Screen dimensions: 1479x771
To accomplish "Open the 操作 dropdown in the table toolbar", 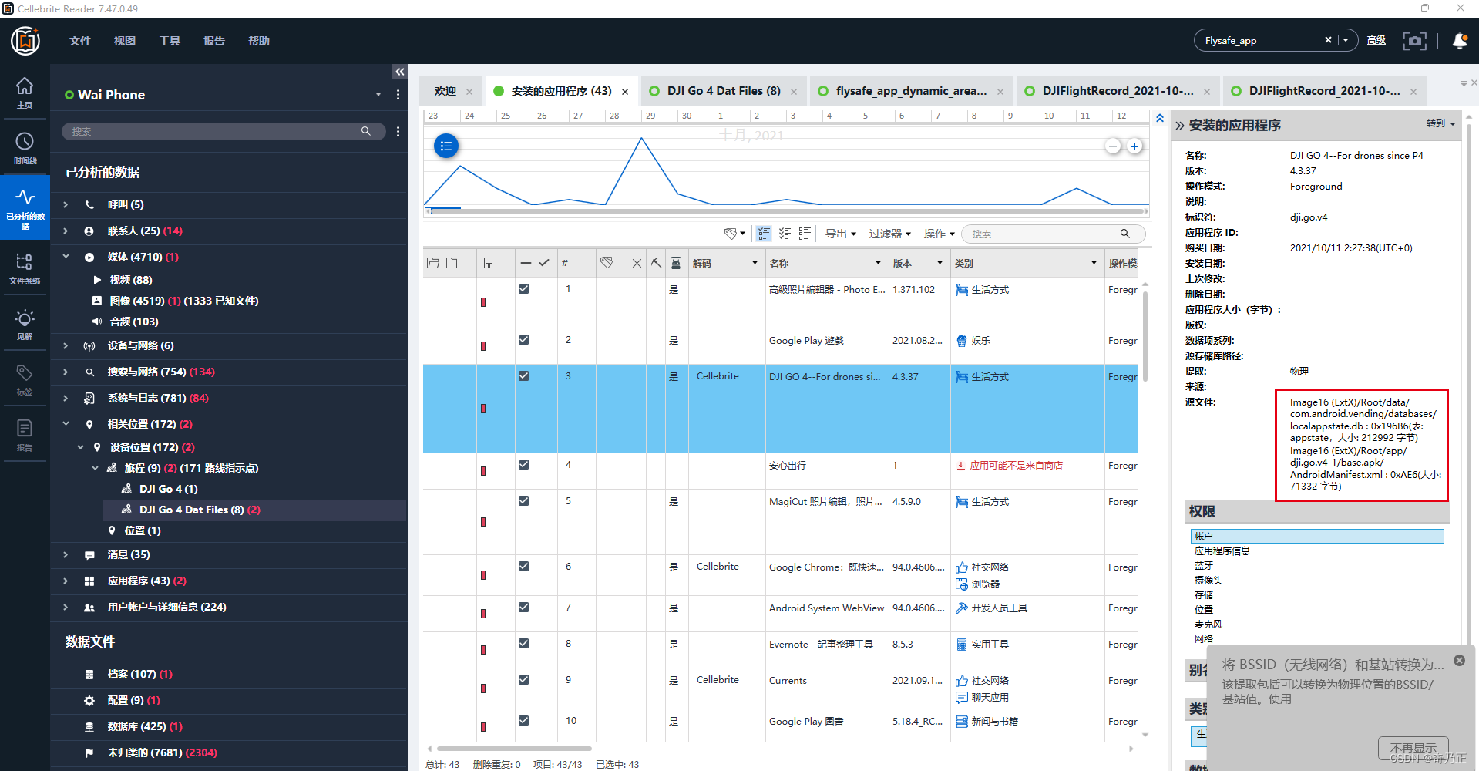I will [939, 234].
